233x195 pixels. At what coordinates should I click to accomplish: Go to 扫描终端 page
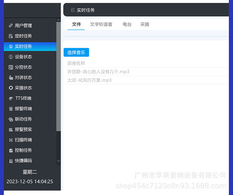pos(30,140)
